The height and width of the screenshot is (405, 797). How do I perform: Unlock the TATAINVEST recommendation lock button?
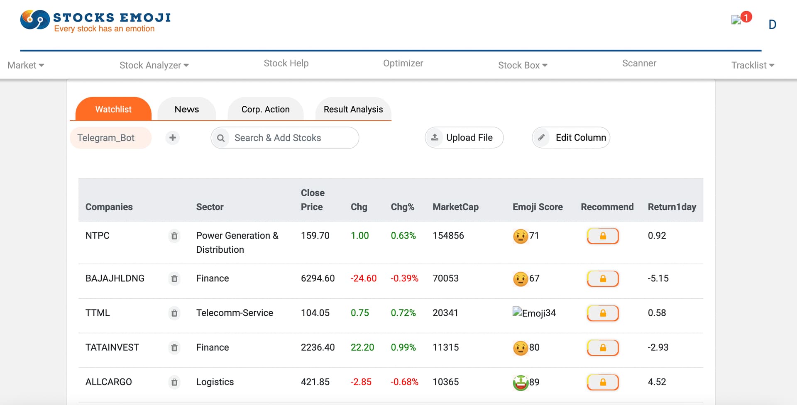click(603, 347)
